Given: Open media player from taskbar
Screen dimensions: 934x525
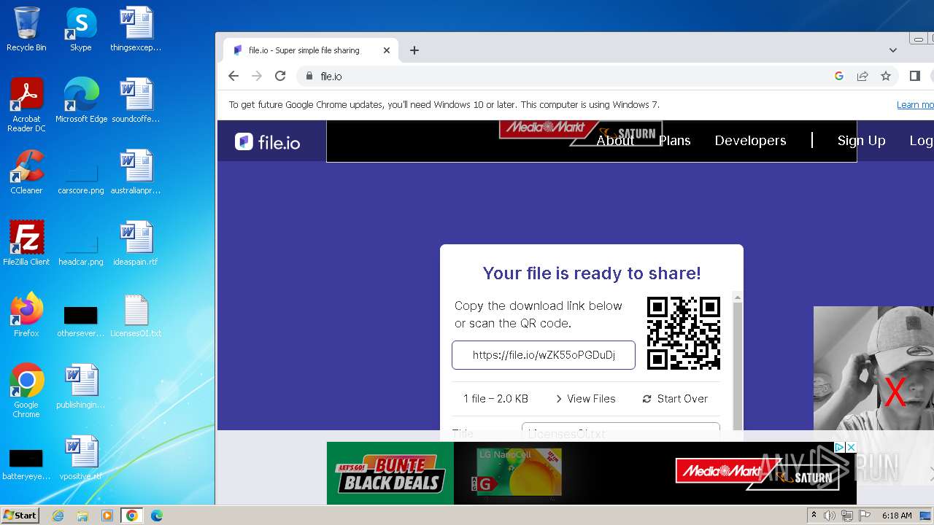Looking at the screenshot, I should point(107,516).
